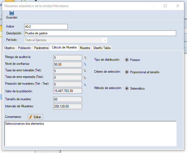
Task: Click the Guardar floppy disk icon
Action: [11, 13]
